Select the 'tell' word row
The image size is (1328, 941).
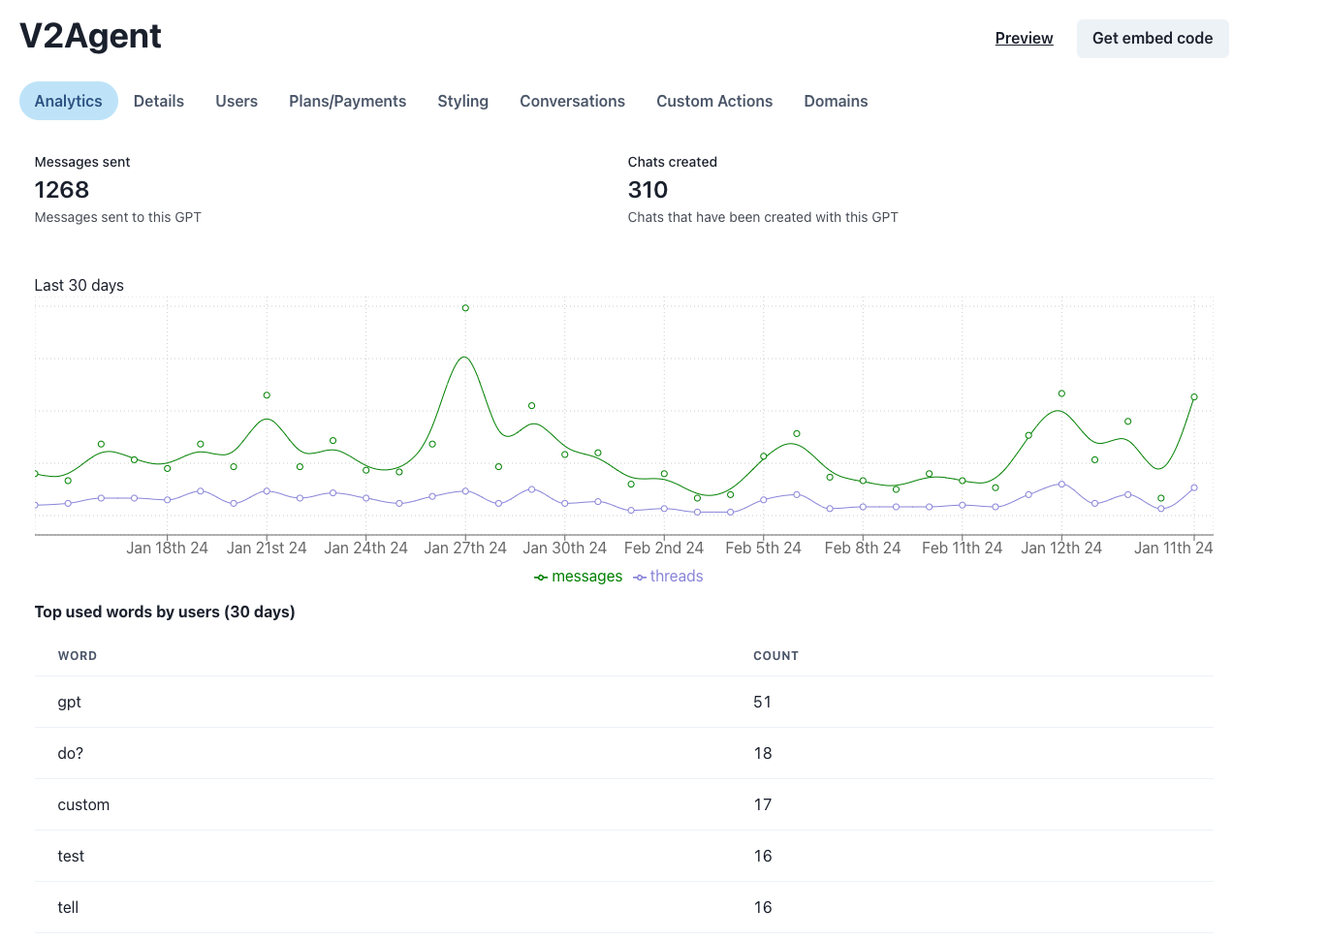click(624, 907)
